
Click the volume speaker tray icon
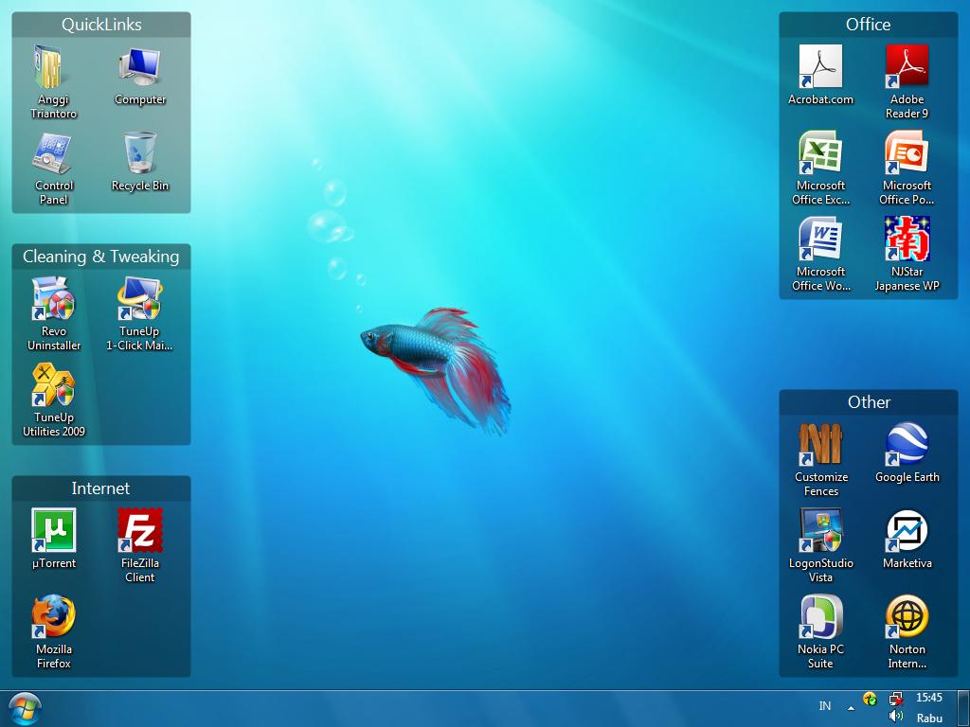tap(896, 717)
